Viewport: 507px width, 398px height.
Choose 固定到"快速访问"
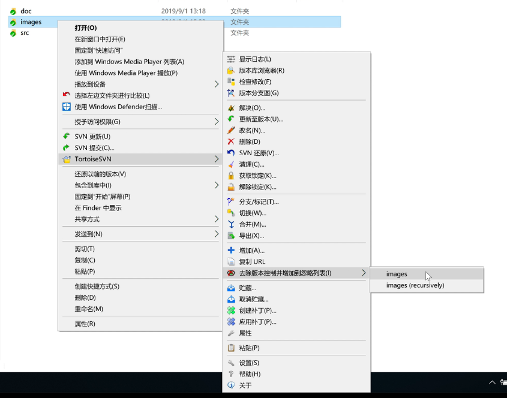(x=140, y=50)
